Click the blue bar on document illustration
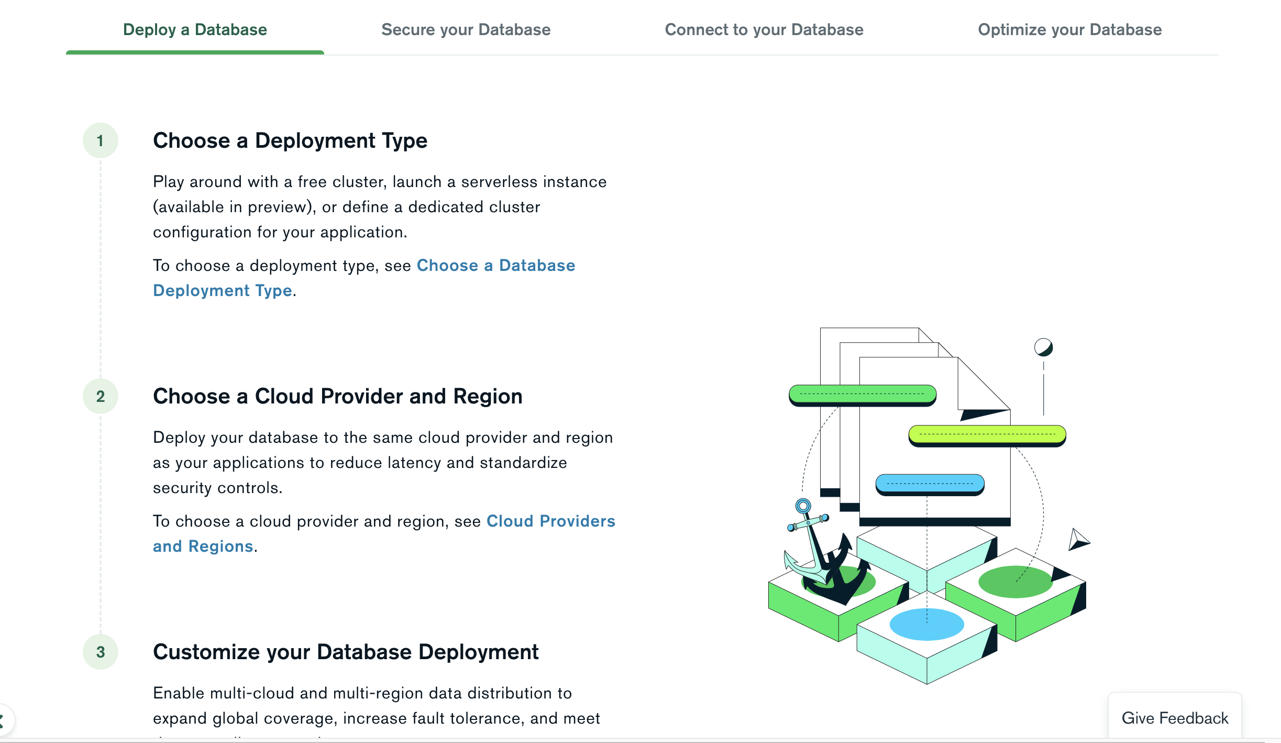This screenshot has width=1281, height=743. click(x=930, y=484)
